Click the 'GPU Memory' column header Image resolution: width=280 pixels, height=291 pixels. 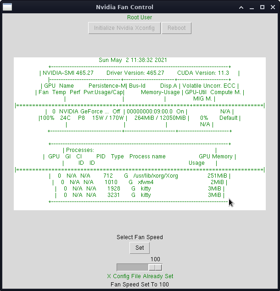(216, 157)
